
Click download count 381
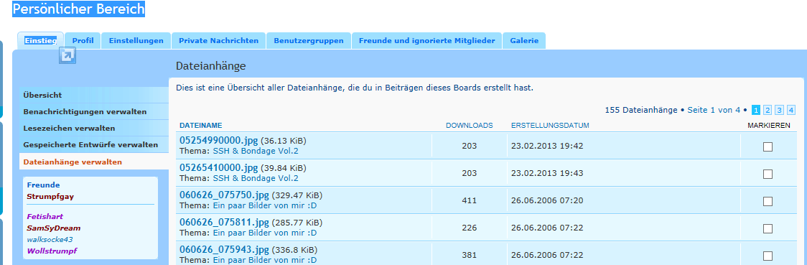470,255
